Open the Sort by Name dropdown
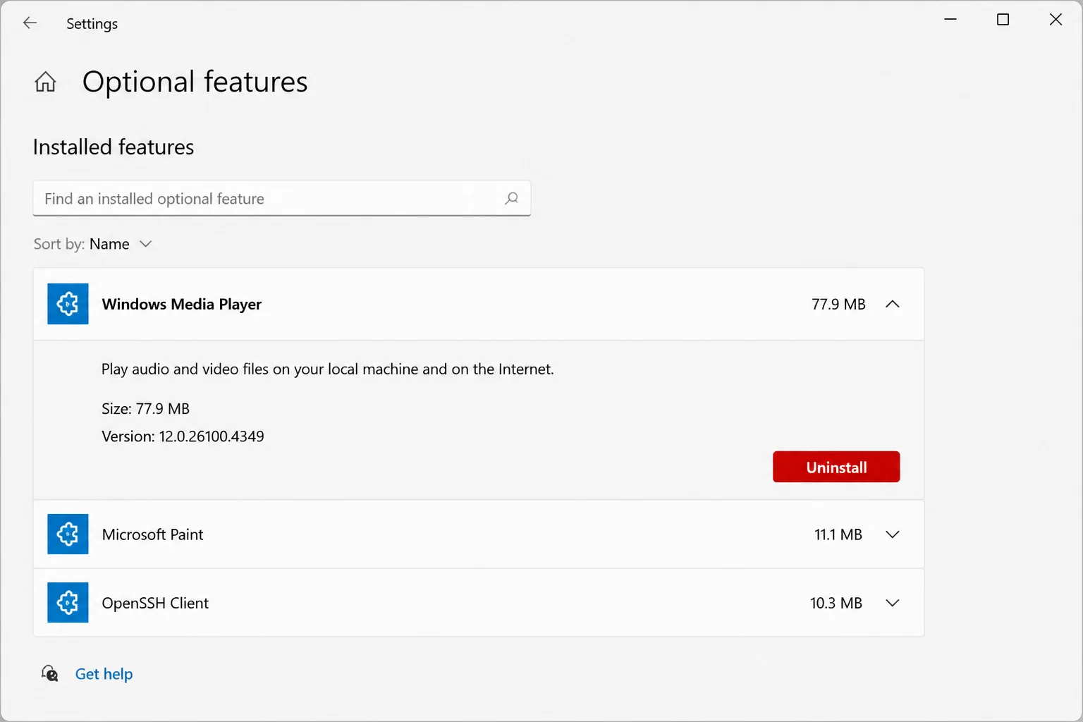The image size is (1083, 722). [93, 244]
